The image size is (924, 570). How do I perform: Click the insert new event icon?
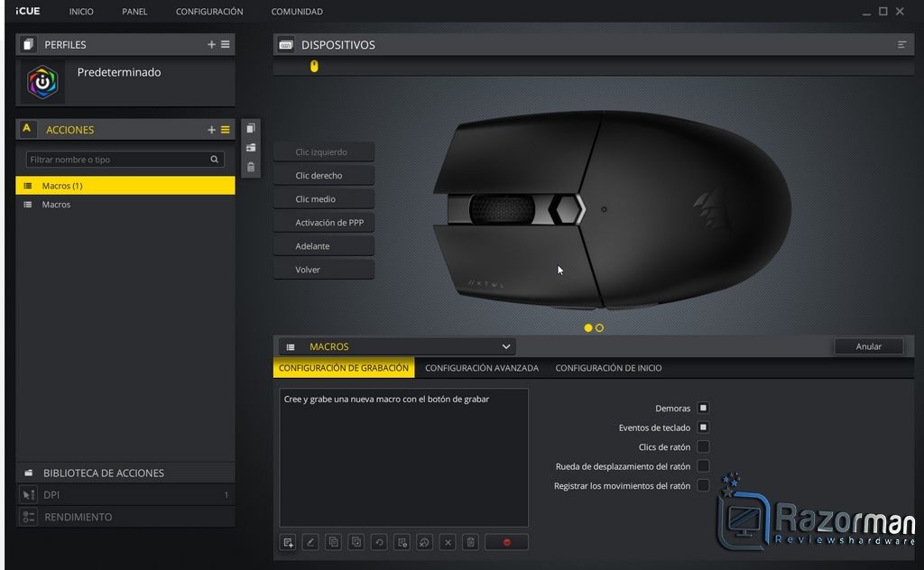[288, 542]
